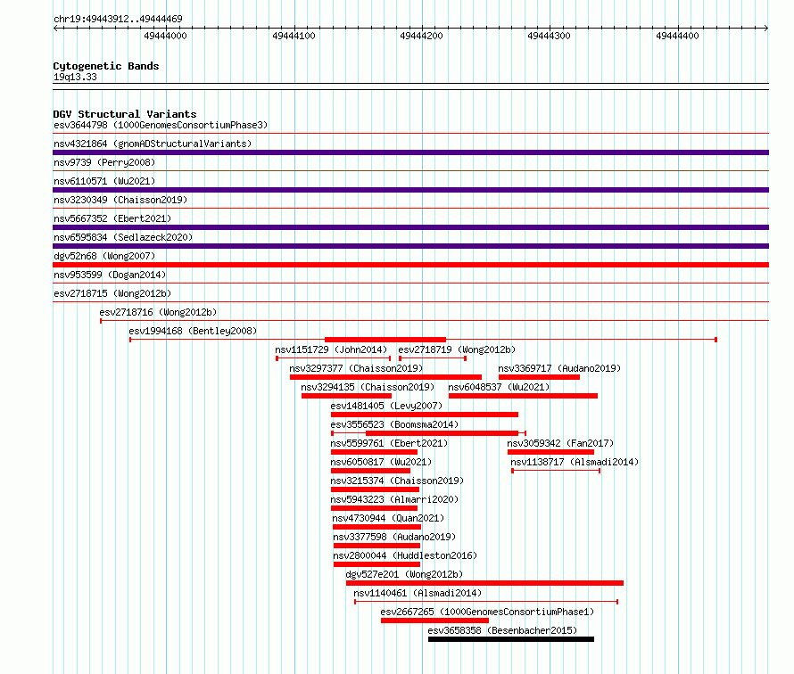Open esv3658358 (Besenbacher2015) variant
The height and width of the screenshot is (674, 794).
502,630
